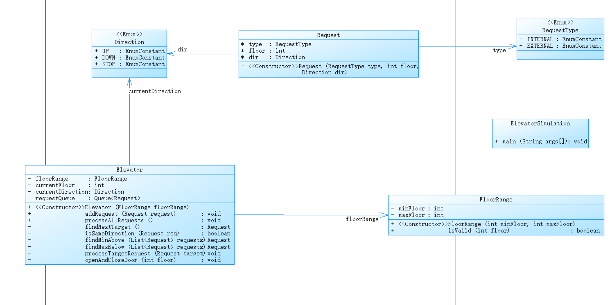Click the Request class title

pos(328,35)
